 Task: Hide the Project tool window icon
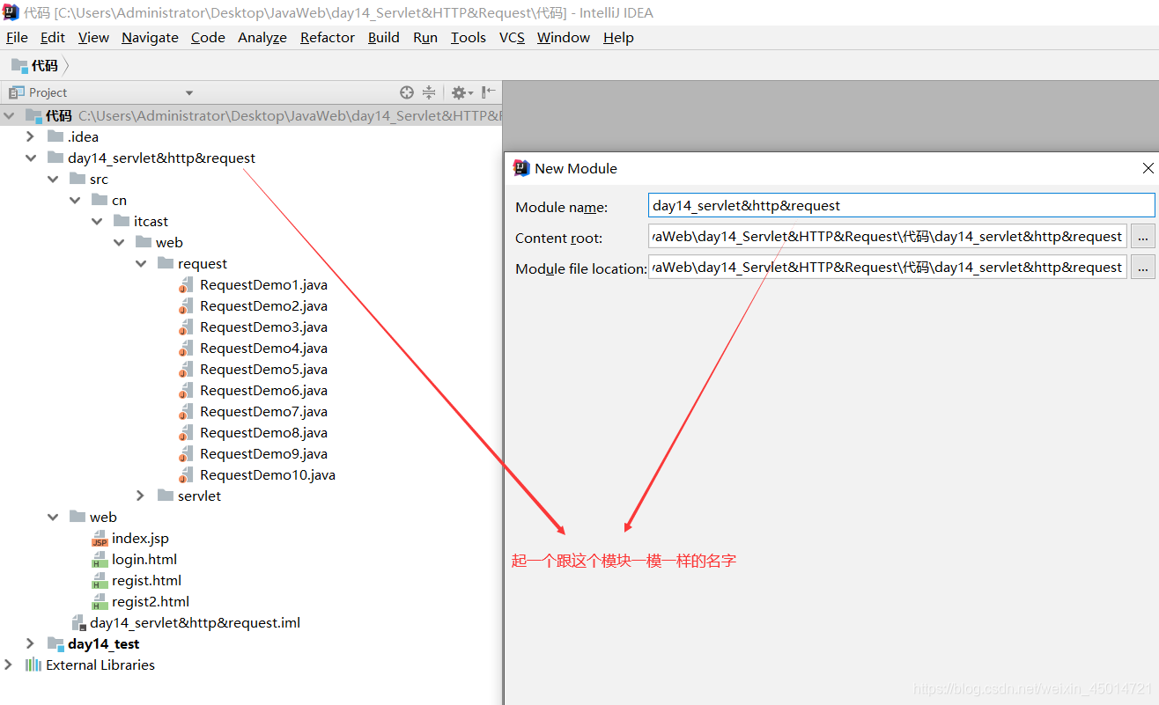[x=489, y=92]
